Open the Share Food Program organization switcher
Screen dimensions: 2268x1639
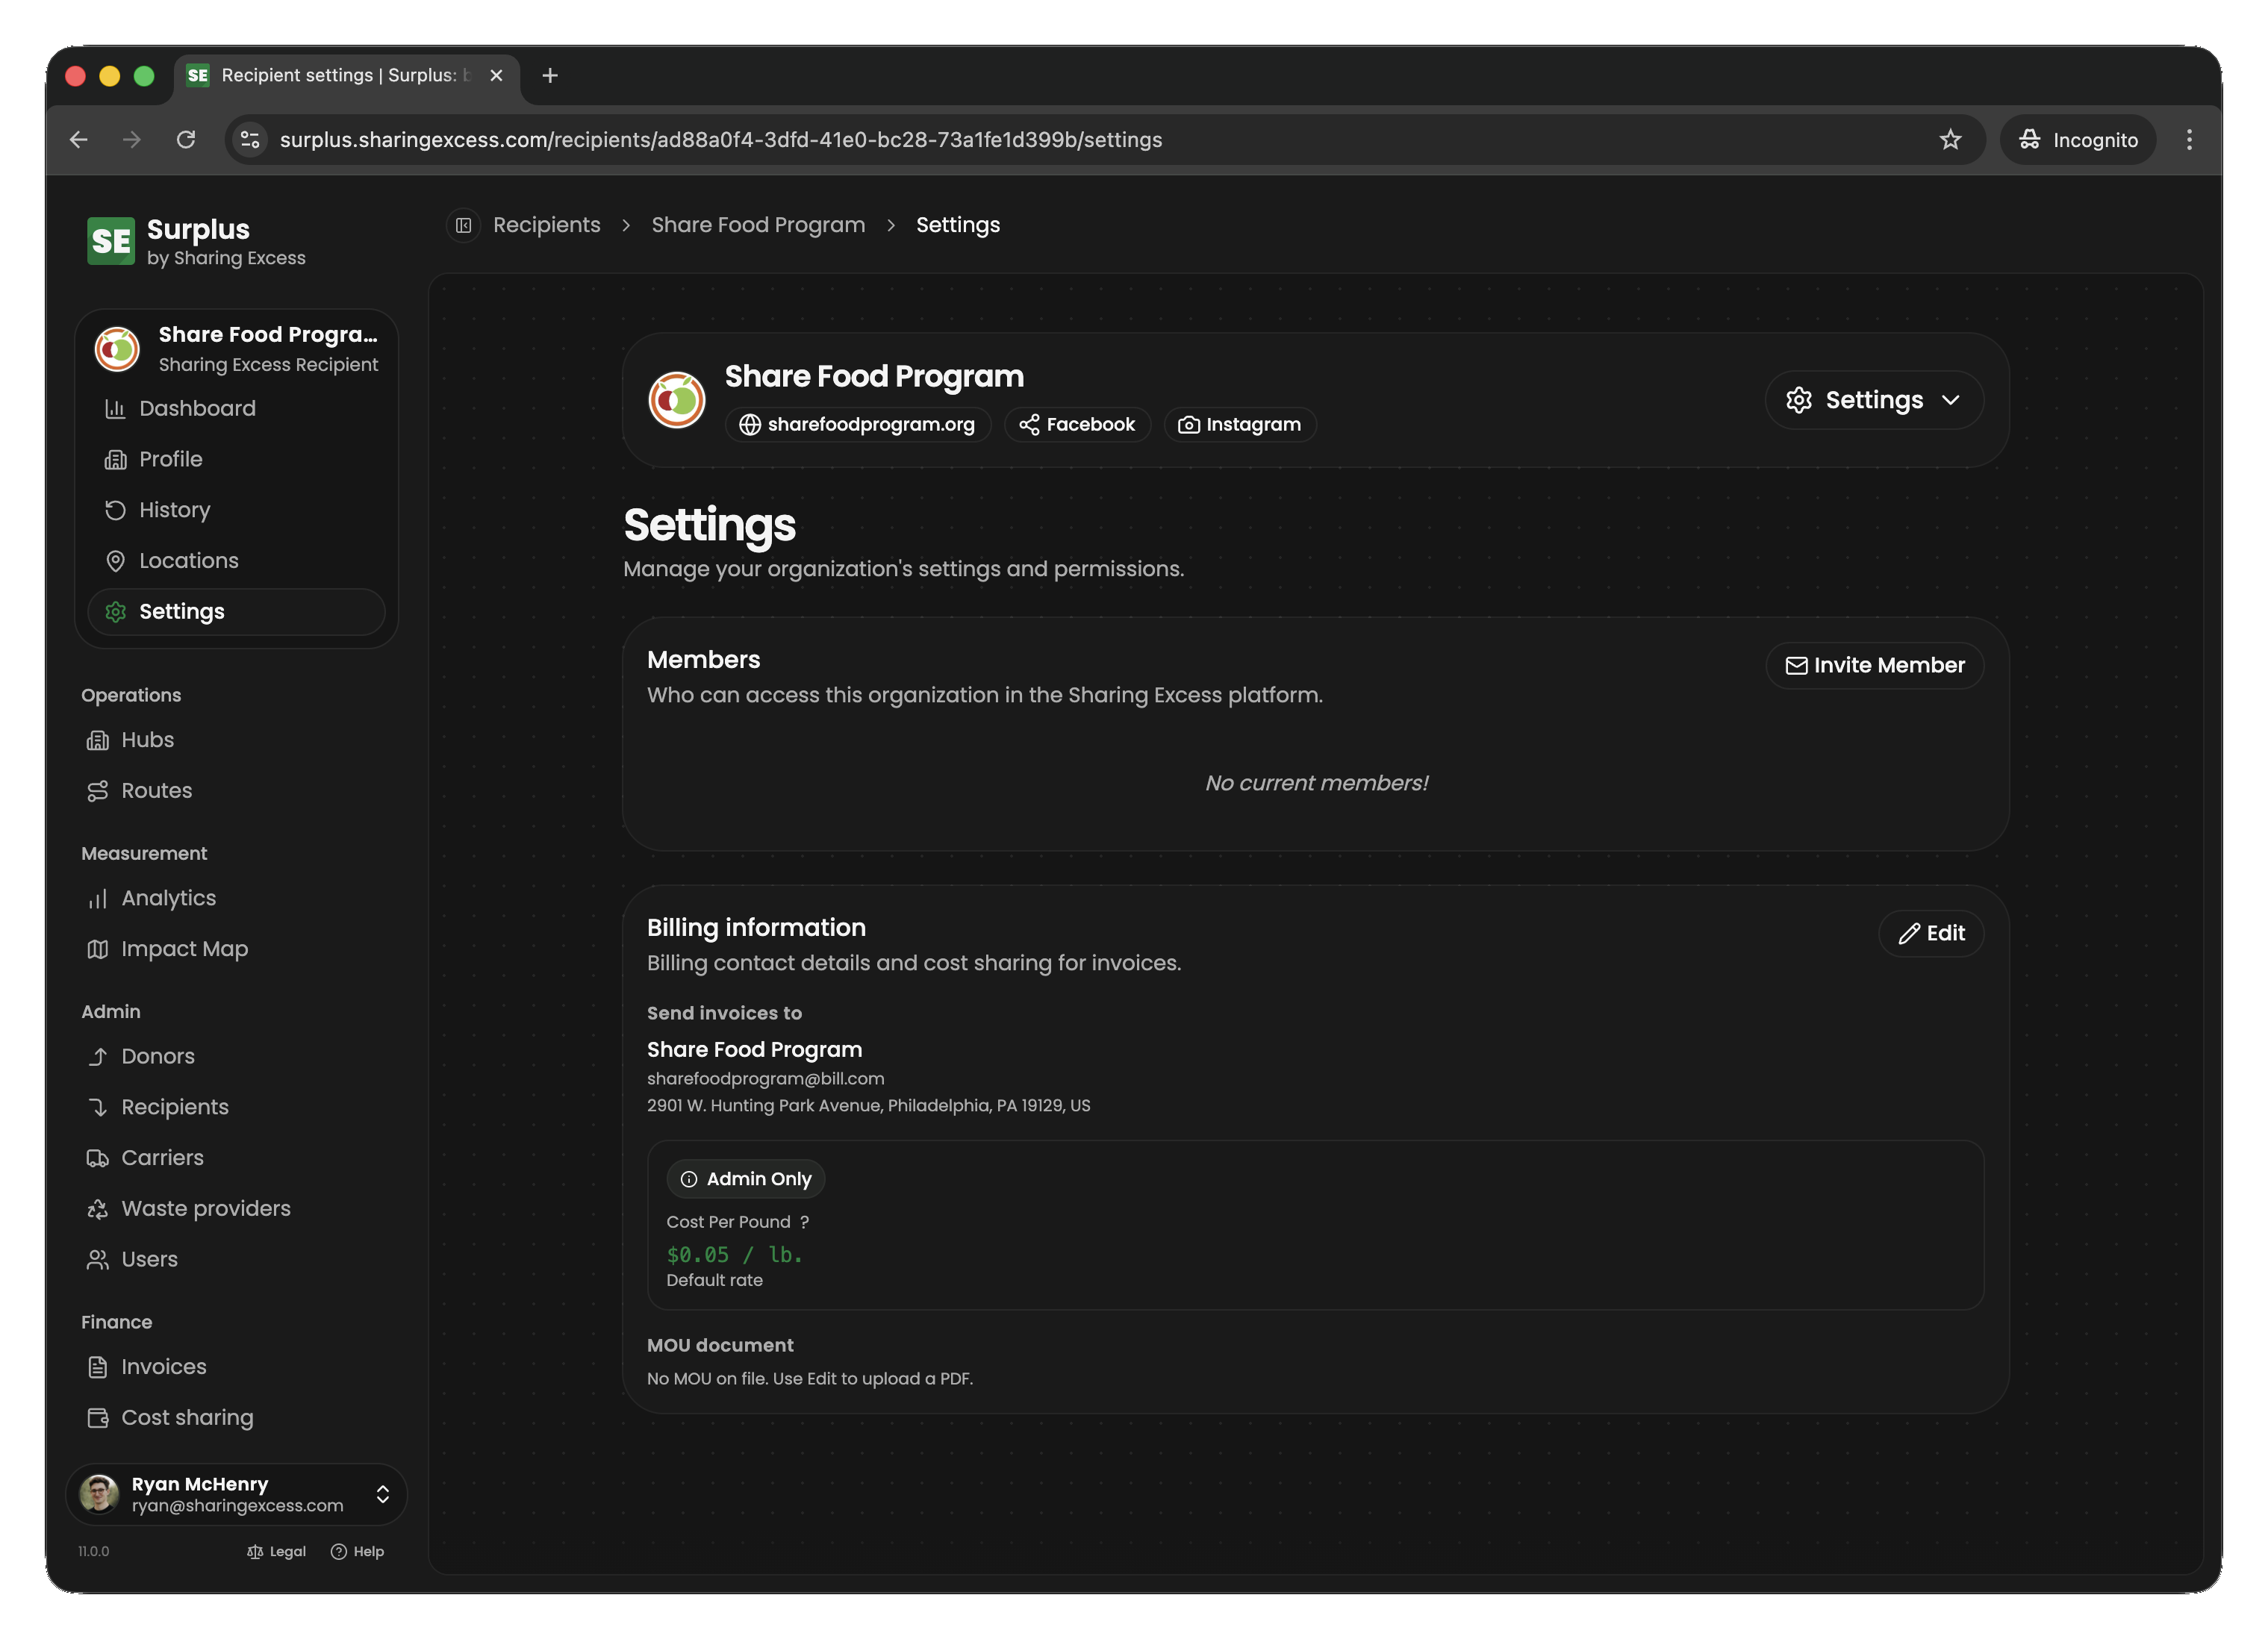(x=237, y=349)
